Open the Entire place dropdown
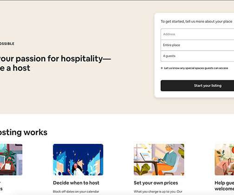 coord(197,45)
